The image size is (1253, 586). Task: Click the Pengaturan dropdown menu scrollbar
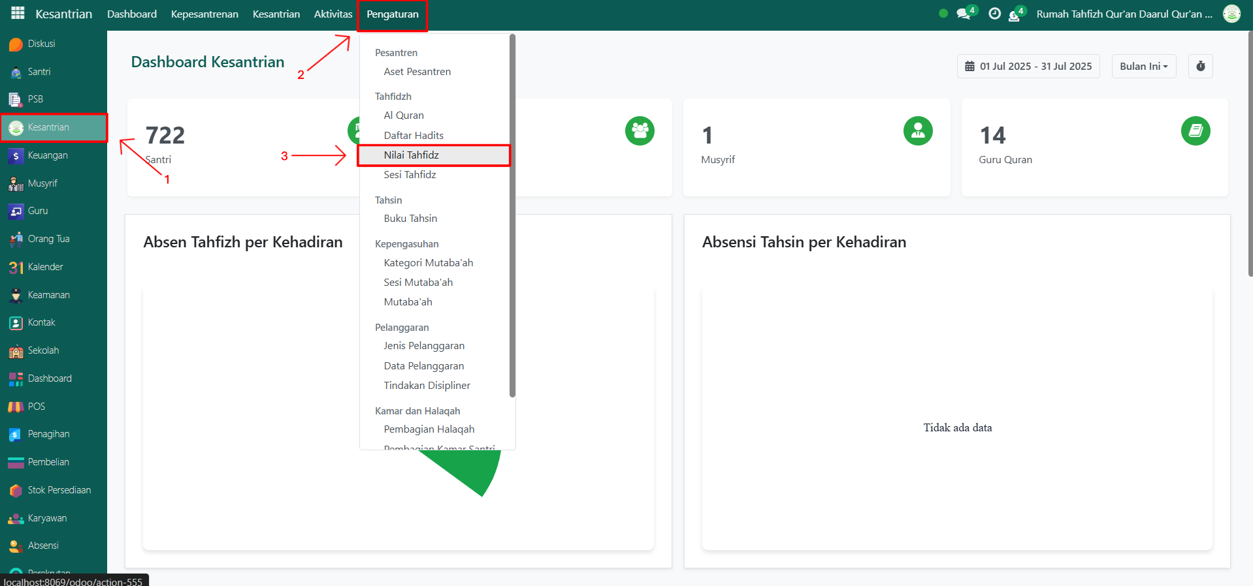(x=512, y=215)
